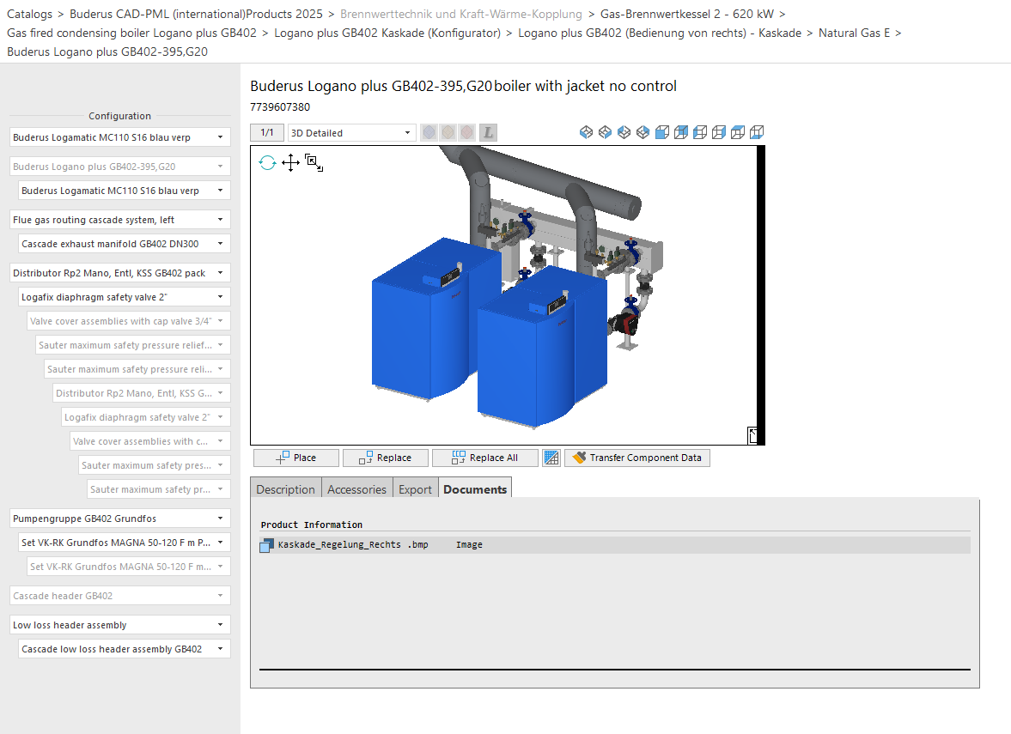The width and height of the screenshot is (1011, 734).
Task: Switch to the Accessories tab
Action: pyautogui.click(x=356, y=489)
